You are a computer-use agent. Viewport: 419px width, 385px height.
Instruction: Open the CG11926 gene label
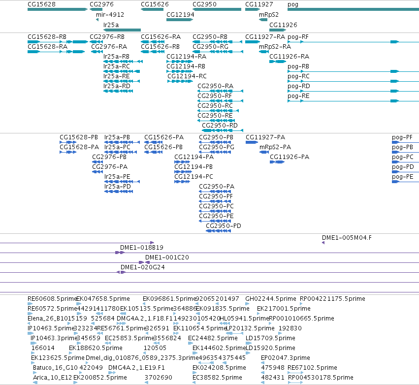click(x=283, y=25)
